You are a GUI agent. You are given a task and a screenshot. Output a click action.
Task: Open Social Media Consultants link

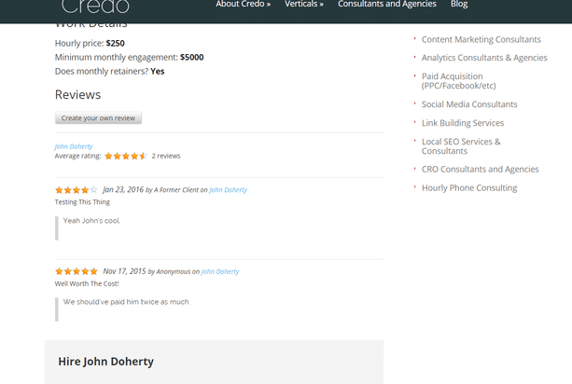pyautogui.click(x=469, y=104)
